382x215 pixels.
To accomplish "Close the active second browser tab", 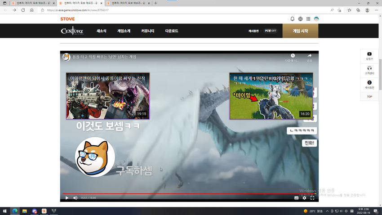I will pos(102,3).
